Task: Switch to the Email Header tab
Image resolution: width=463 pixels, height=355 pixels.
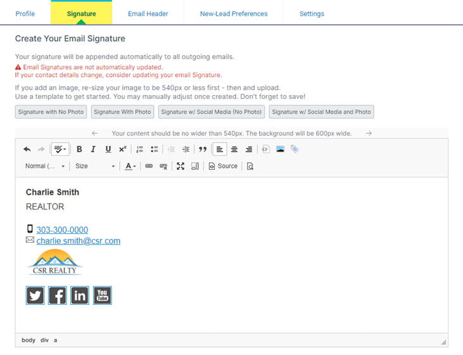Action: coord(148,13)
